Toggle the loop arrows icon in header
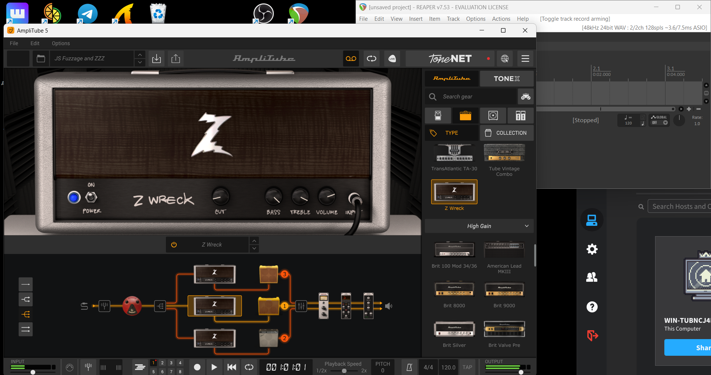Image resolution: width=711 pixels, height=375 pixels. coord(371,58)
